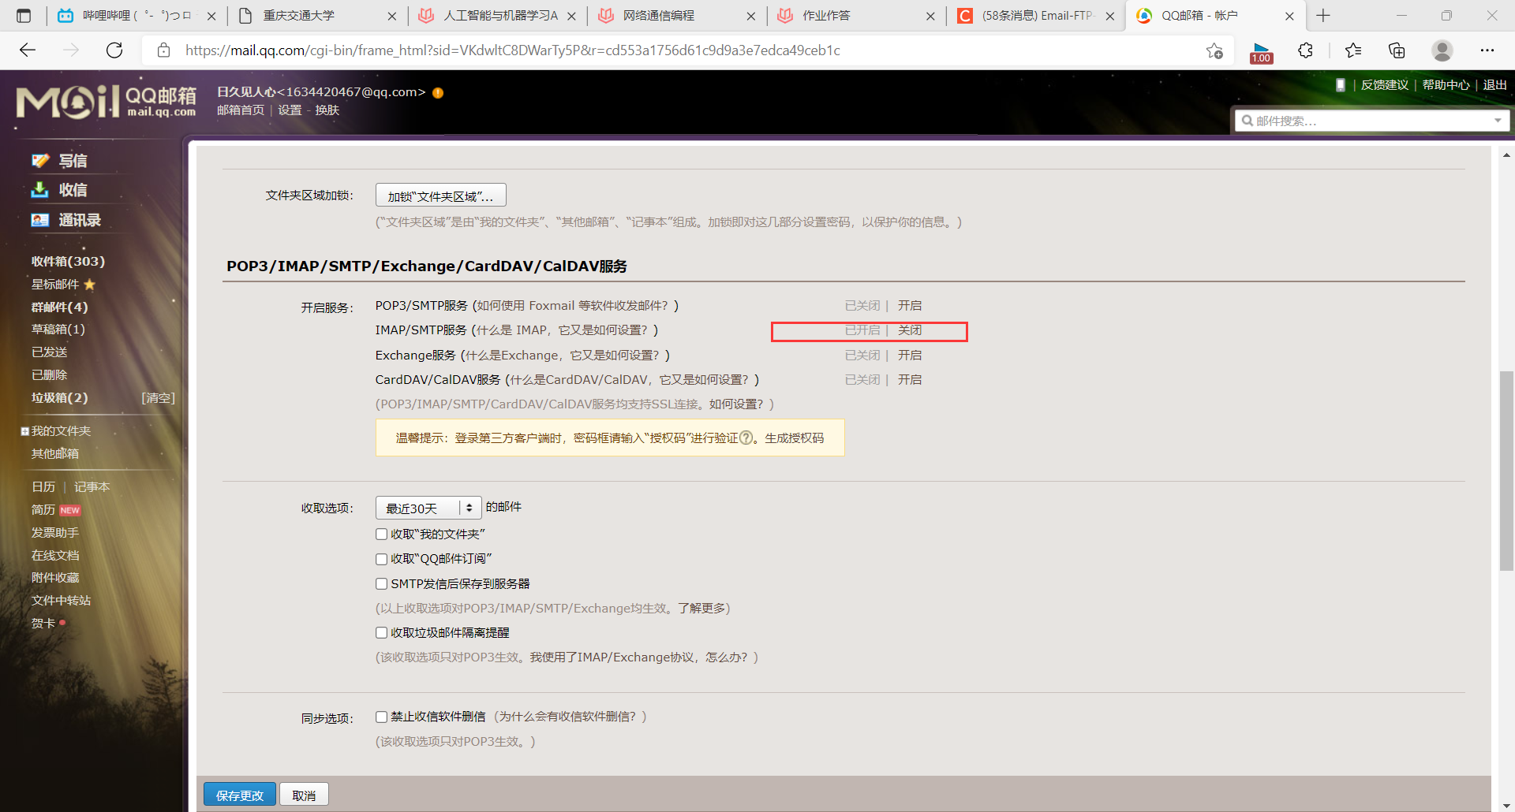Click the 收信 receive mail icon
Image resolution: width=1515 pixels, height=812 pixels.
(40, 189)
